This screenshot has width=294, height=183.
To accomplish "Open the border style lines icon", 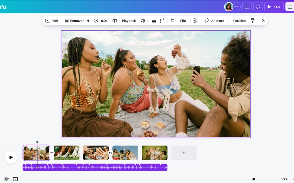I will point(154,21).
